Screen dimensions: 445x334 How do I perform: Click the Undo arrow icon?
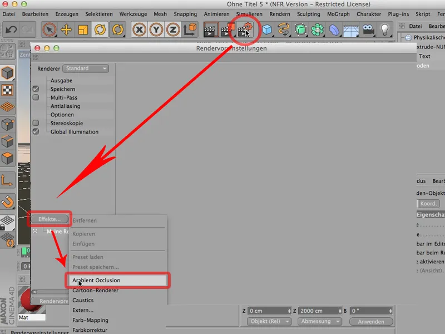coord(11,30)
